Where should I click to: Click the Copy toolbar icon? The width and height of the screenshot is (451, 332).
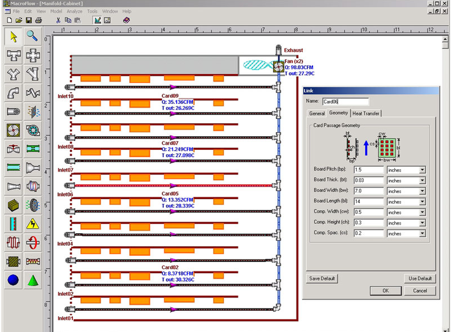point(68,20)
